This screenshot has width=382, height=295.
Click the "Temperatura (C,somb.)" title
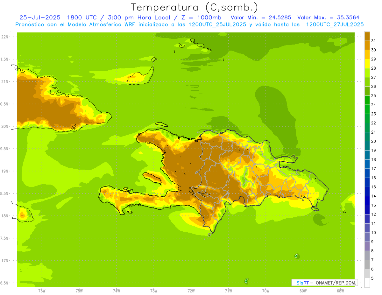(194, 7)
